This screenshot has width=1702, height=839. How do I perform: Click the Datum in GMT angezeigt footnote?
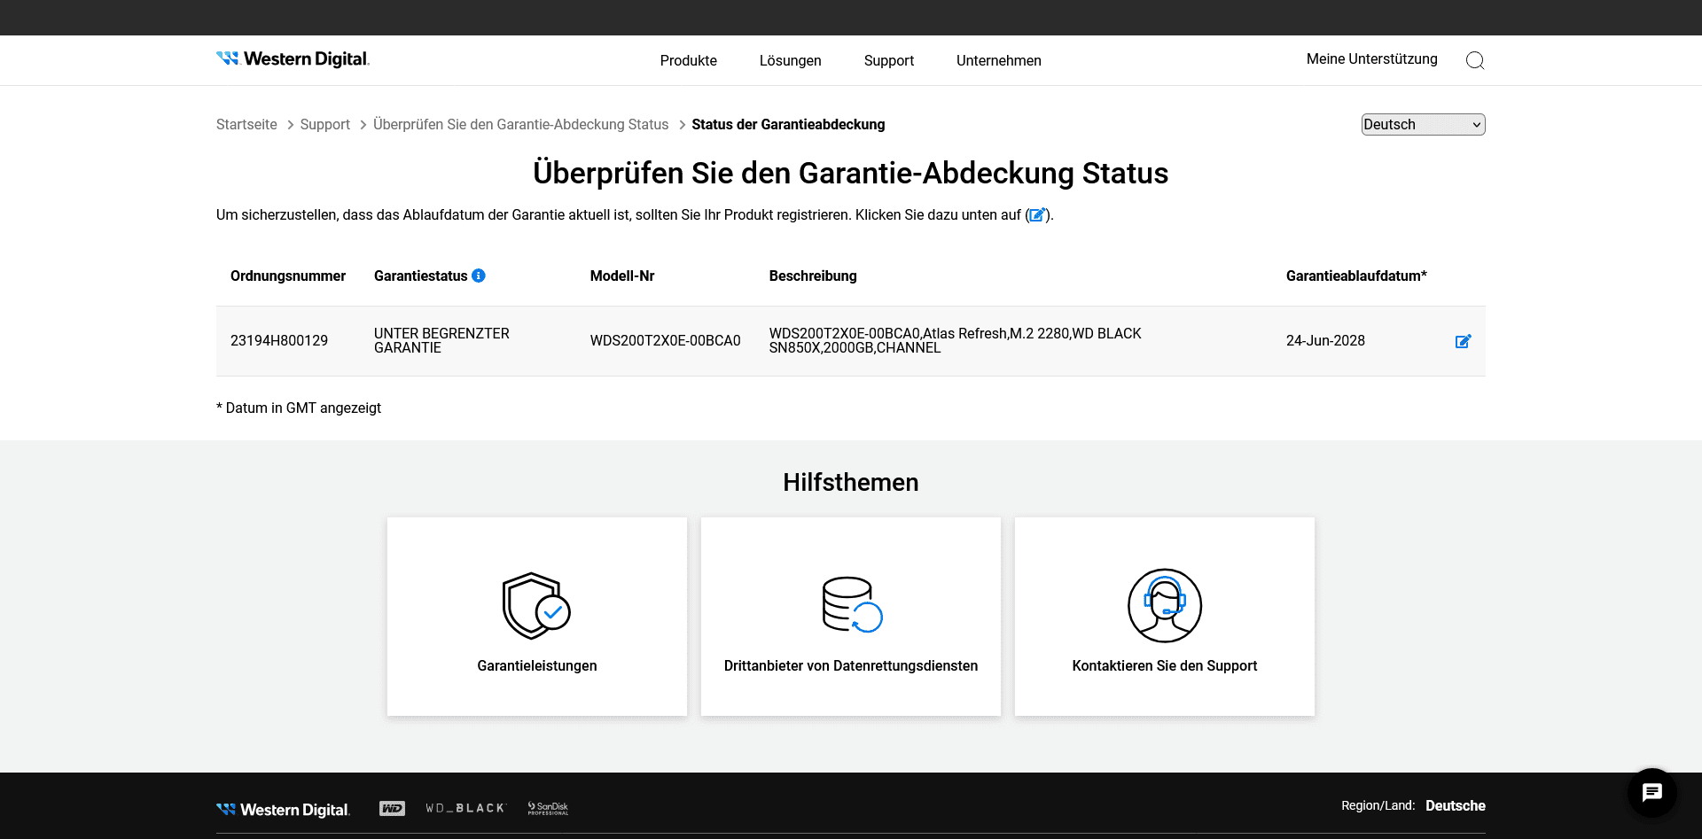[299, 408]
